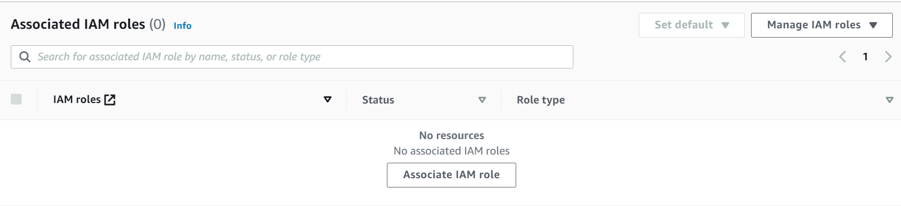This screenshot has width=901, height=206.
Task: Click the IAM roles column header label
Action: click(x=77, y=100)
